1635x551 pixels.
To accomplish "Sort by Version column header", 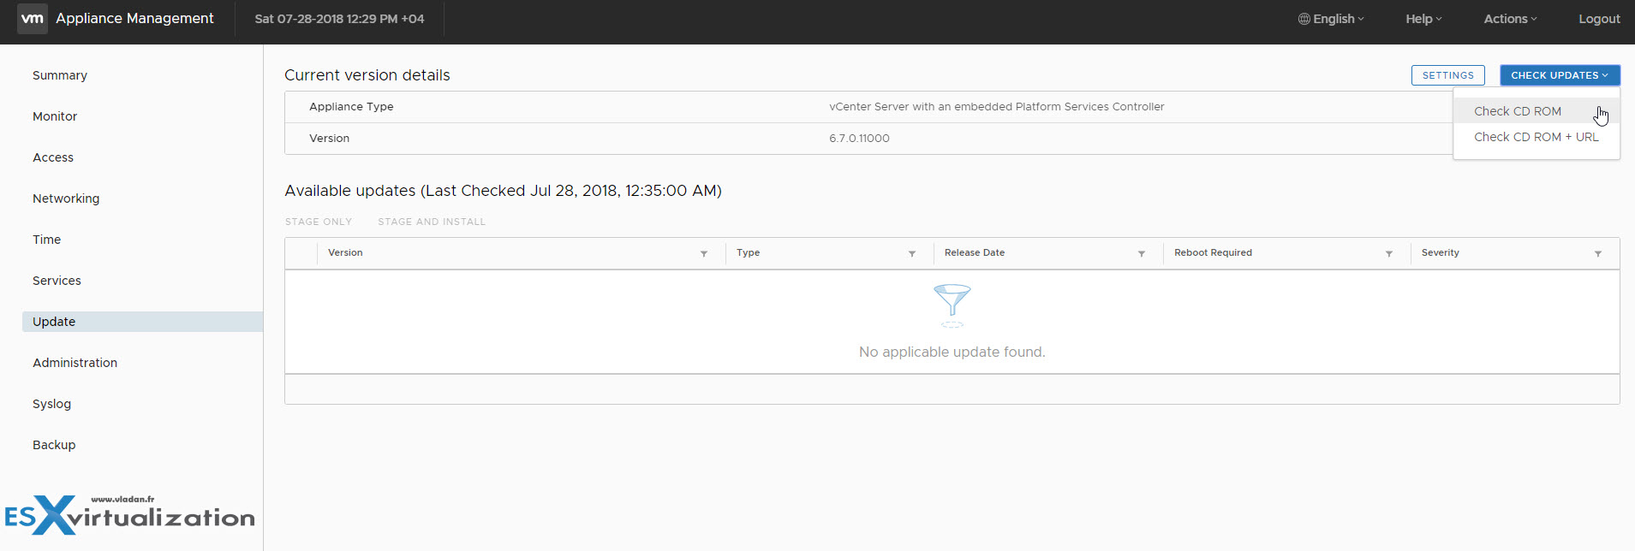I will [x=345, y=253].
